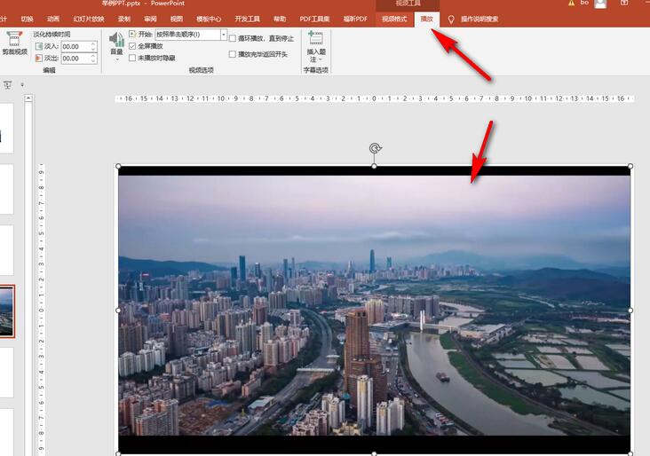Open the 动画 ribbon tab
The width and height of the screenshot is (650, 456).
[53, 19]
